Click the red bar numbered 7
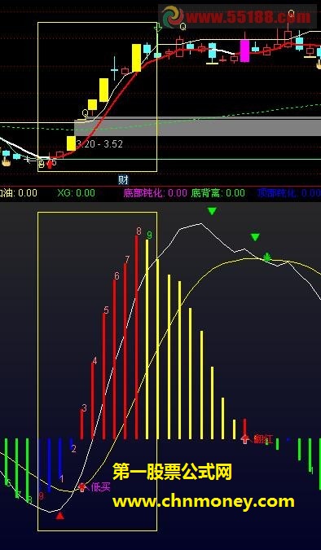Viewport: 321px width, 550px height. click(x=125, y=350)
